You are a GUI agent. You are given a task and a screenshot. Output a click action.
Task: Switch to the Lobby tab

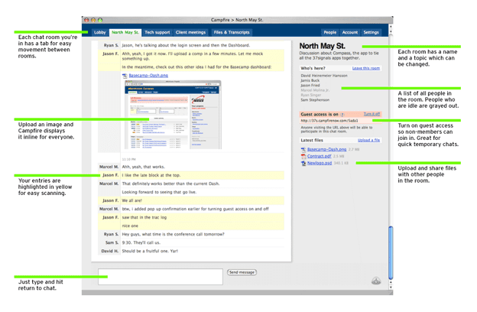[x=100, y=33]
